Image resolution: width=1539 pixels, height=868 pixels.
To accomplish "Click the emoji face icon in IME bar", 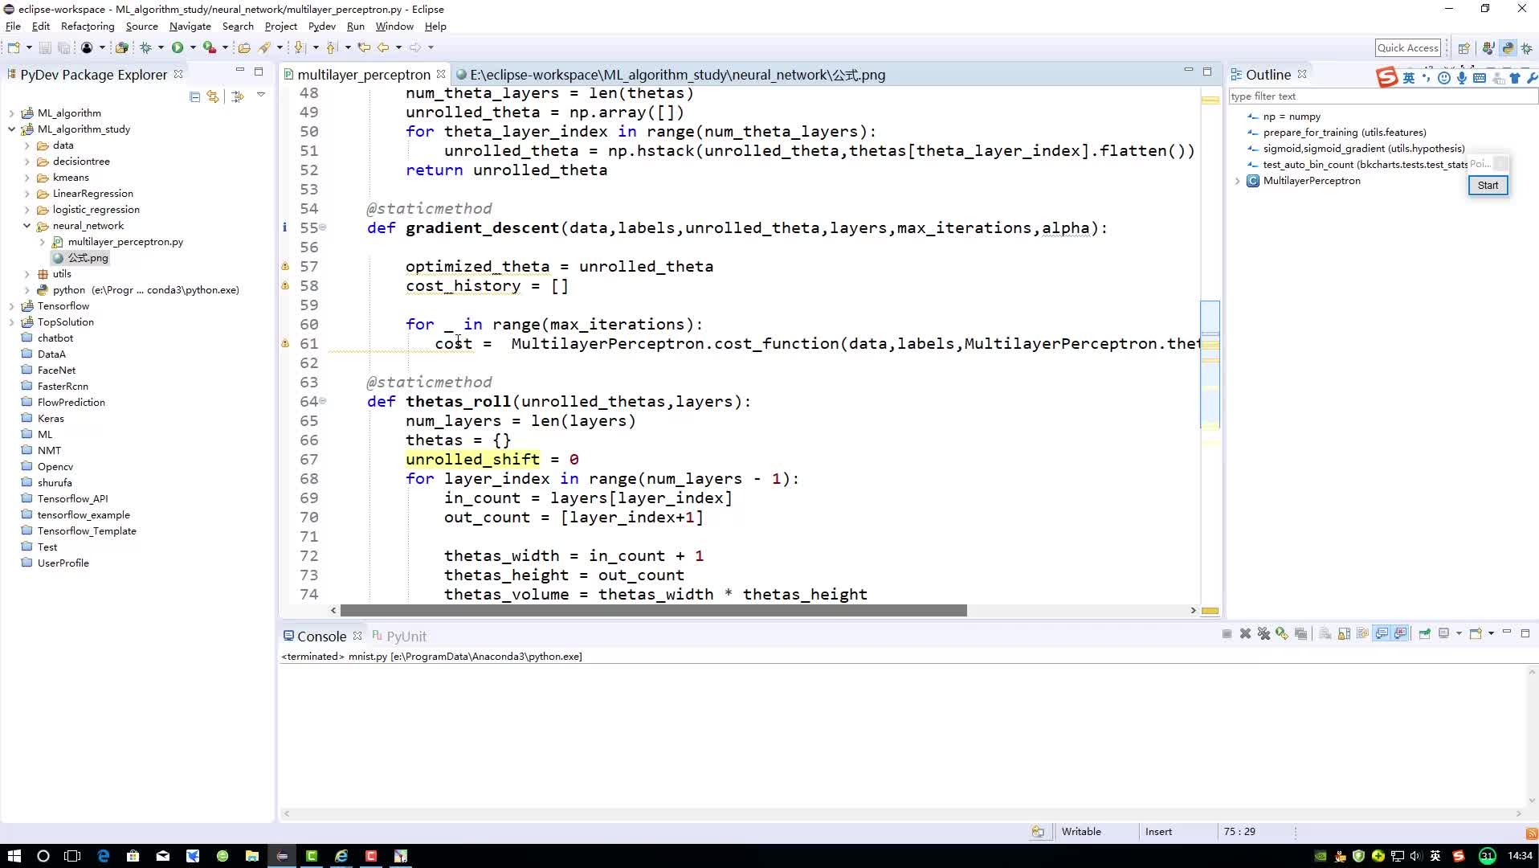I will point(1444,78).
